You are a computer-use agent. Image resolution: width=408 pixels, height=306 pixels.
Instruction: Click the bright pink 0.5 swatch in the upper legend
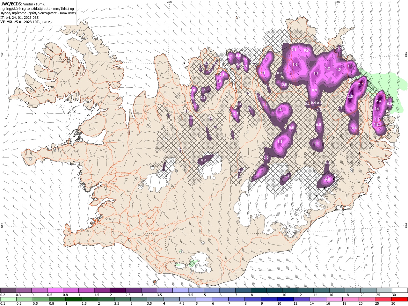pos(55,290)
